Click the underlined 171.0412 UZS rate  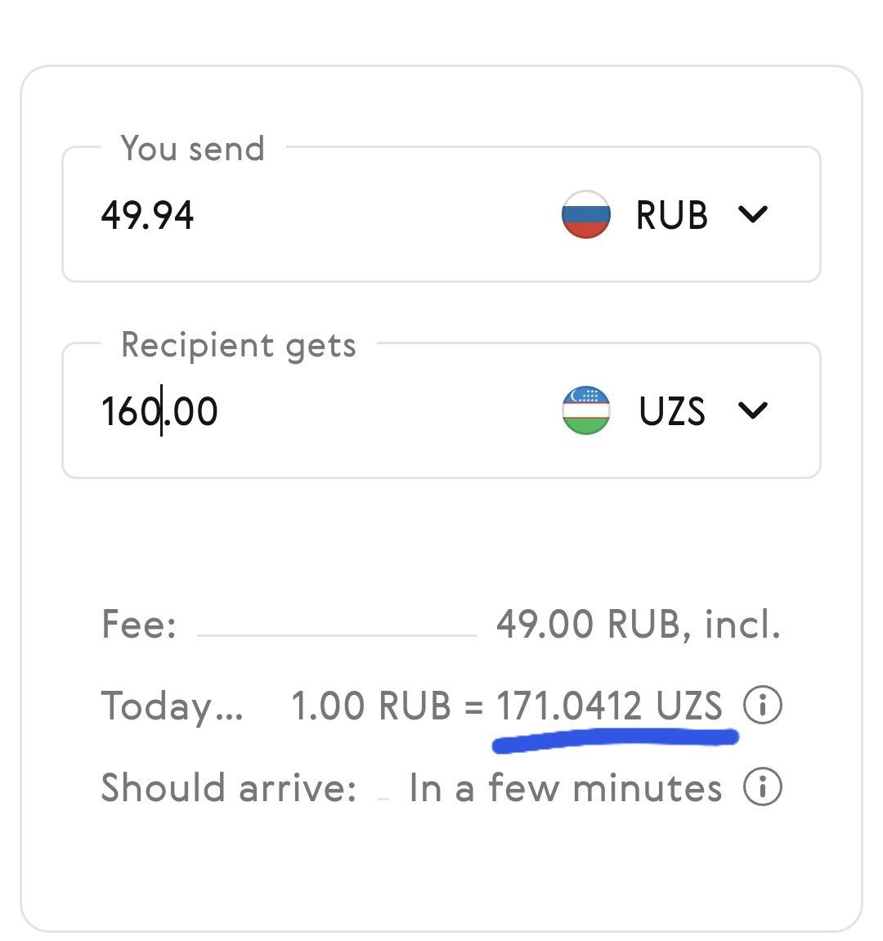[x=610, y=705]
